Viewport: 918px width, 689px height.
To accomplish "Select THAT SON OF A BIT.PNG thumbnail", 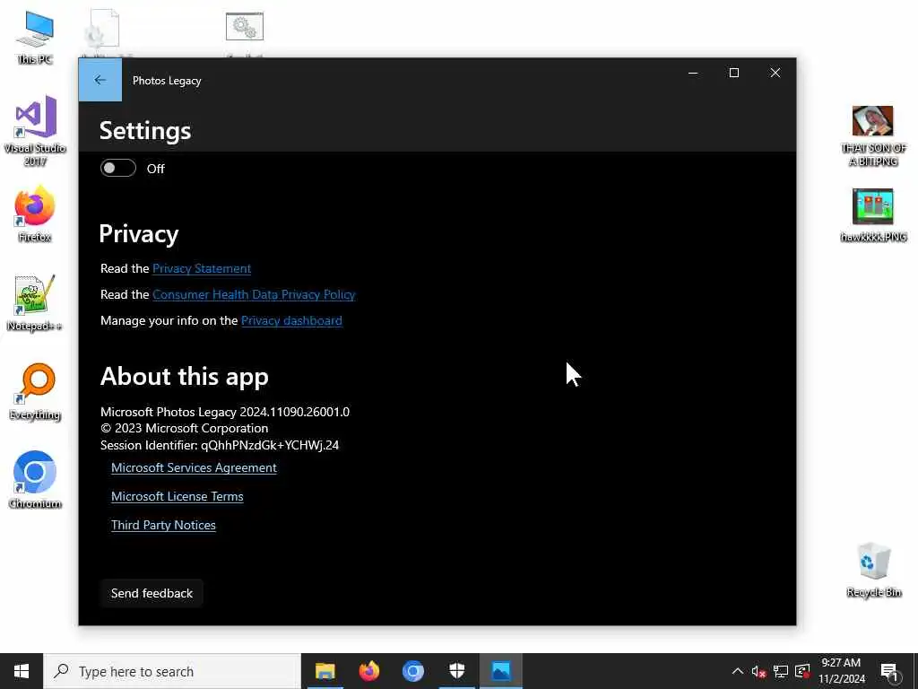I will (873, 136).
